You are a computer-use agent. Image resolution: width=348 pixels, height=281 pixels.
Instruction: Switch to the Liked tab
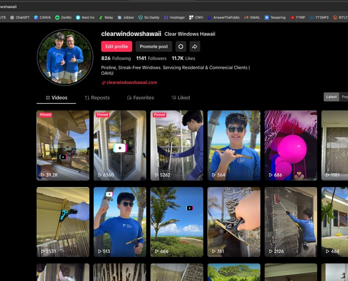pyautogui.click(x=181, y=98)
